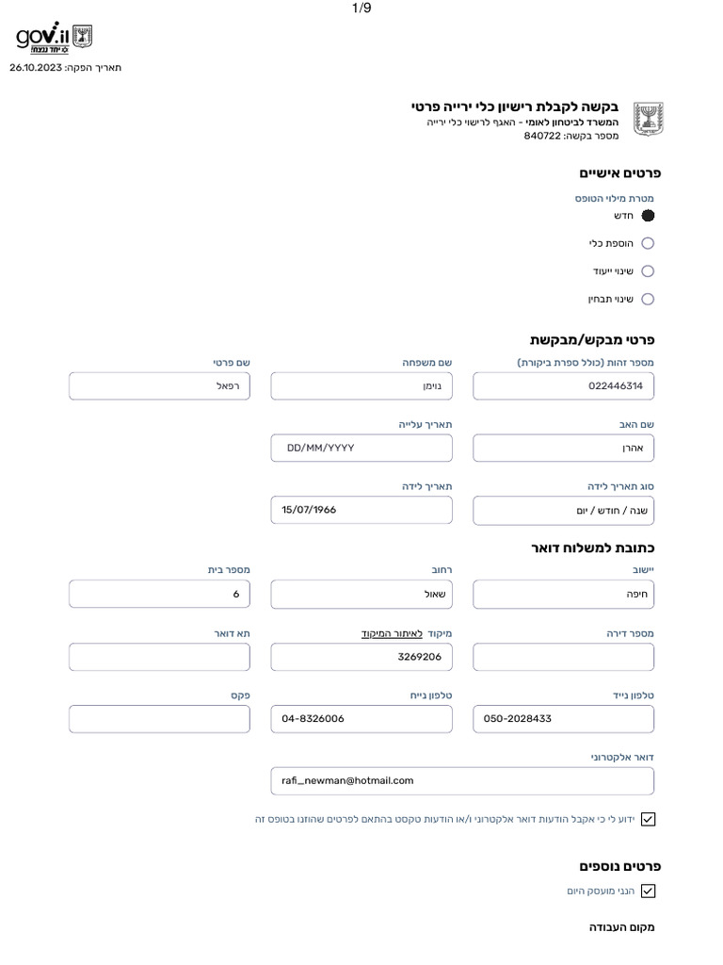The image size is (723, 965).
Task: Open the יישוב field showing חיפה
Action: coord(563,595)
